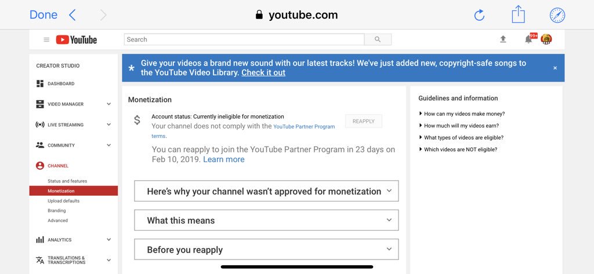Viewport: 594px width, 274px height.
Task: Reload the page in Safari
Action: coord(480,15)
